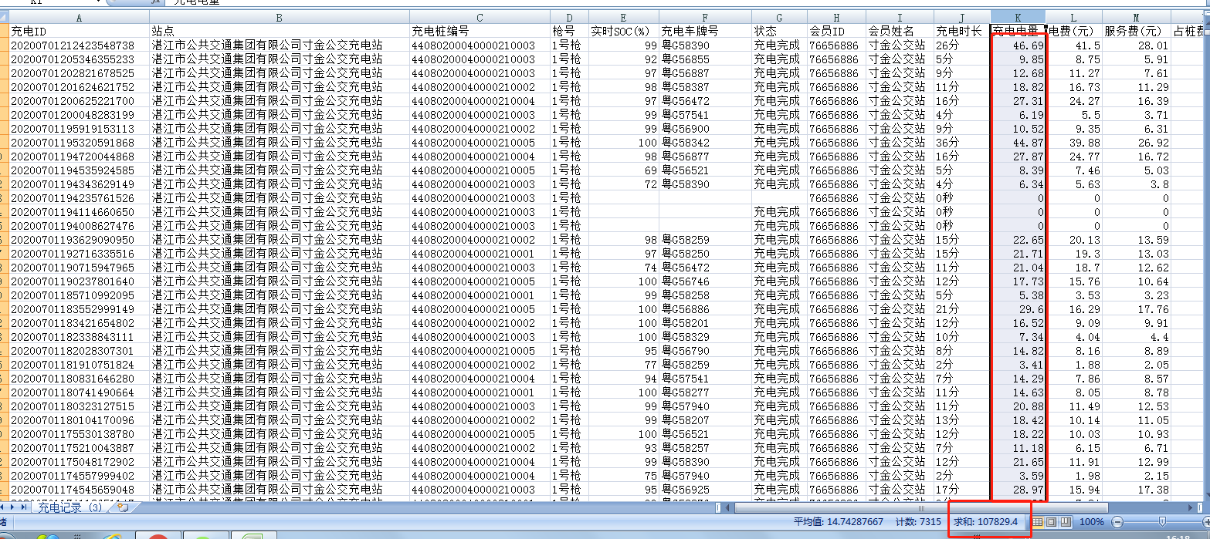Select the SOC value 69 cell
Viewport: 1210px width, 539px height.
pos(624,170)
